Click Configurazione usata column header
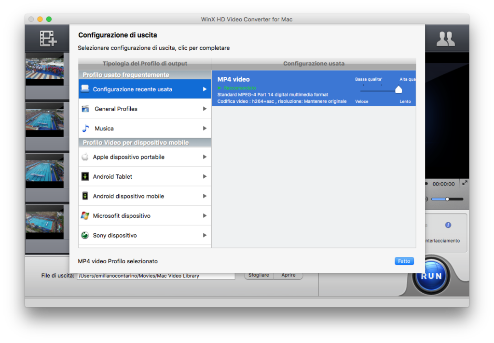This screenshot has width=494, height=343. (x=314, y=63)
